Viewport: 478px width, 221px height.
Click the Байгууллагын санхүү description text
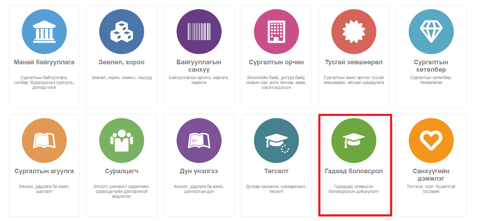[199, 80]
